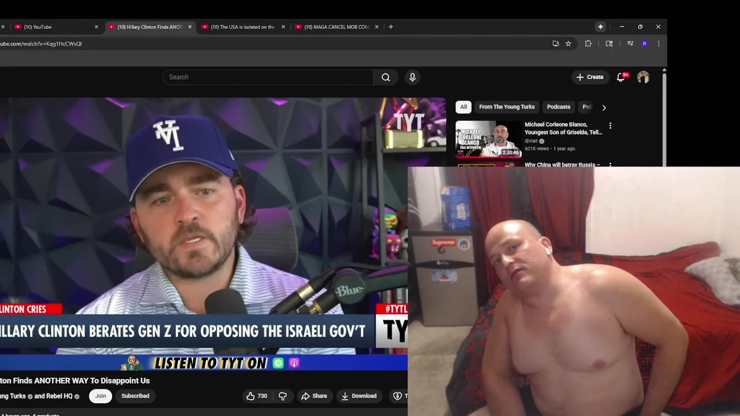The image size is (740, 416).
Task: Click 601K views · 1 year ago text
Action: click(550, 148)
